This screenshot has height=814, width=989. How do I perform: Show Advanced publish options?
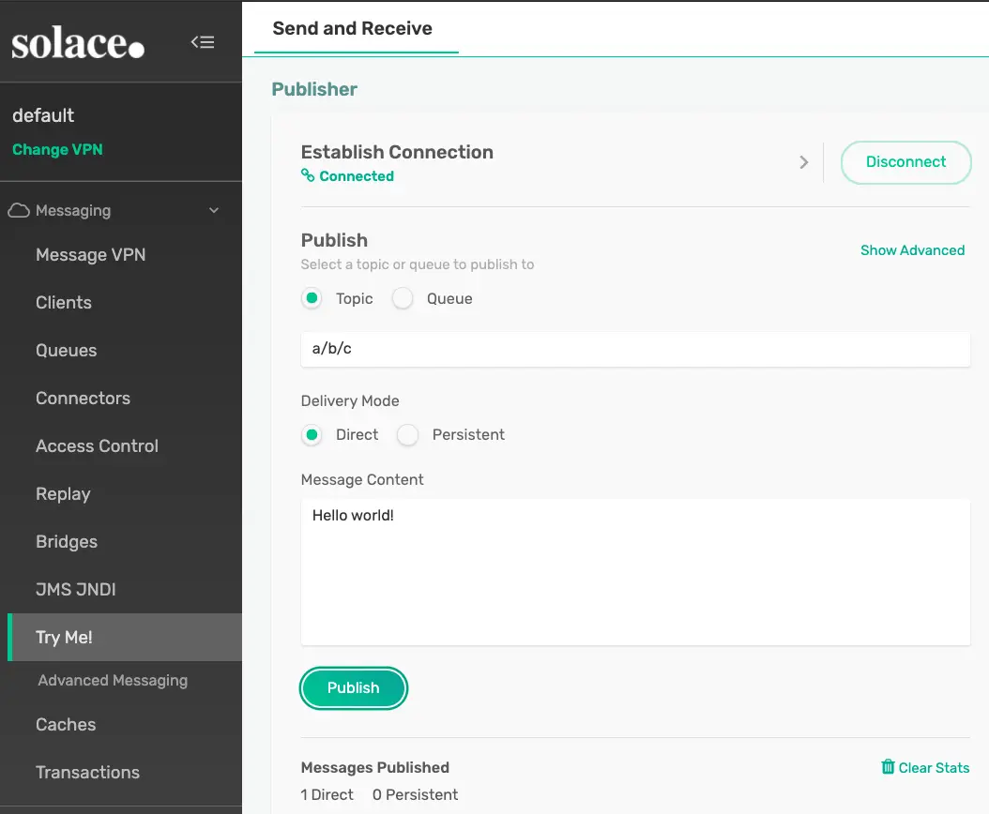point(912,250)
